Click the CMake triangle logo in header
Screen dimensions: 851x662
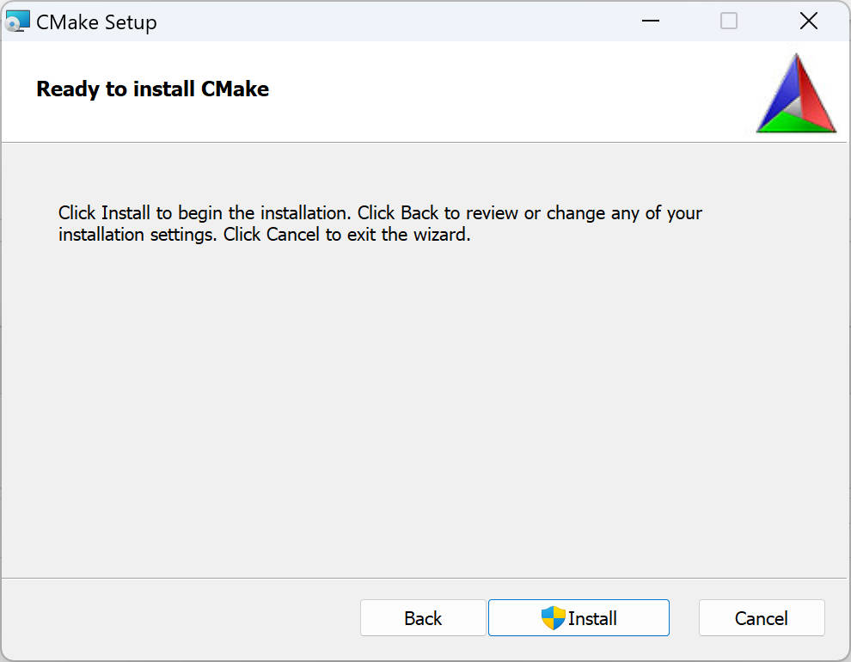coord(796,95)
